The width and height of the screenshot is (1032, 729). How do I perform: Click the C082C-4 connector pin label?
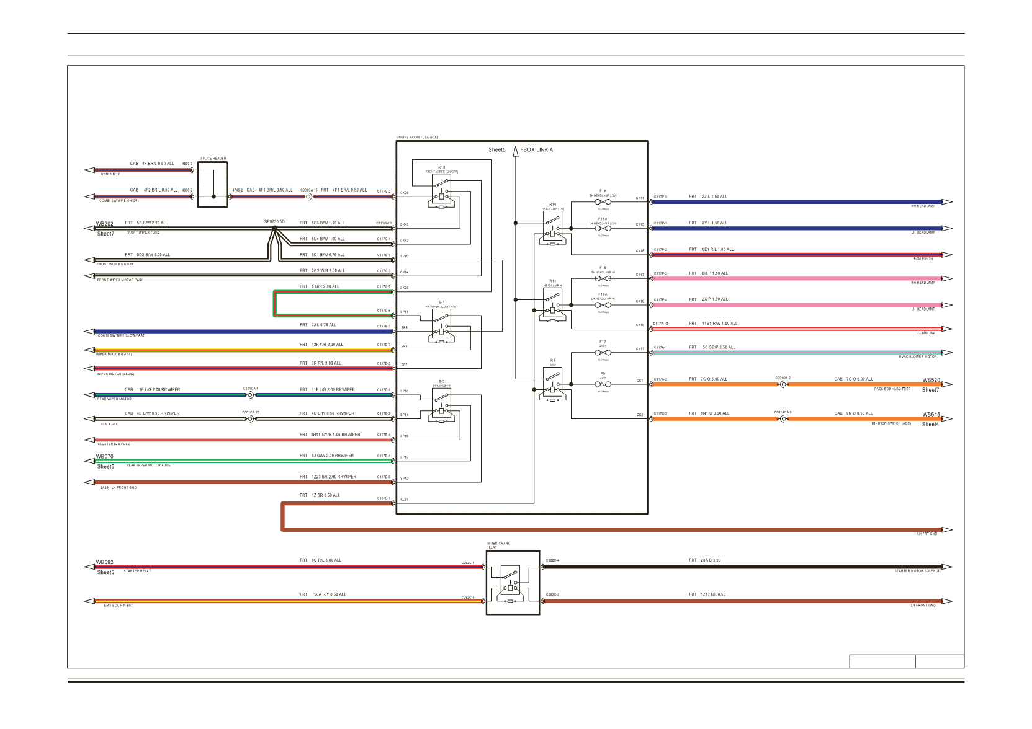tap(552, 561)
